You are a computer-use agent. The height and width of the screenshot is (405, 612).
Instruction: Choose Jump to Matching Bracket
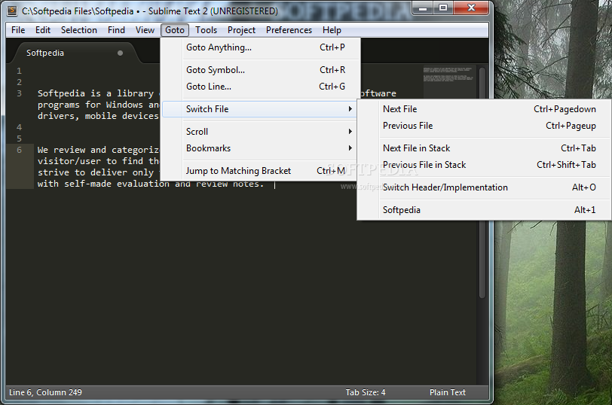260,171
